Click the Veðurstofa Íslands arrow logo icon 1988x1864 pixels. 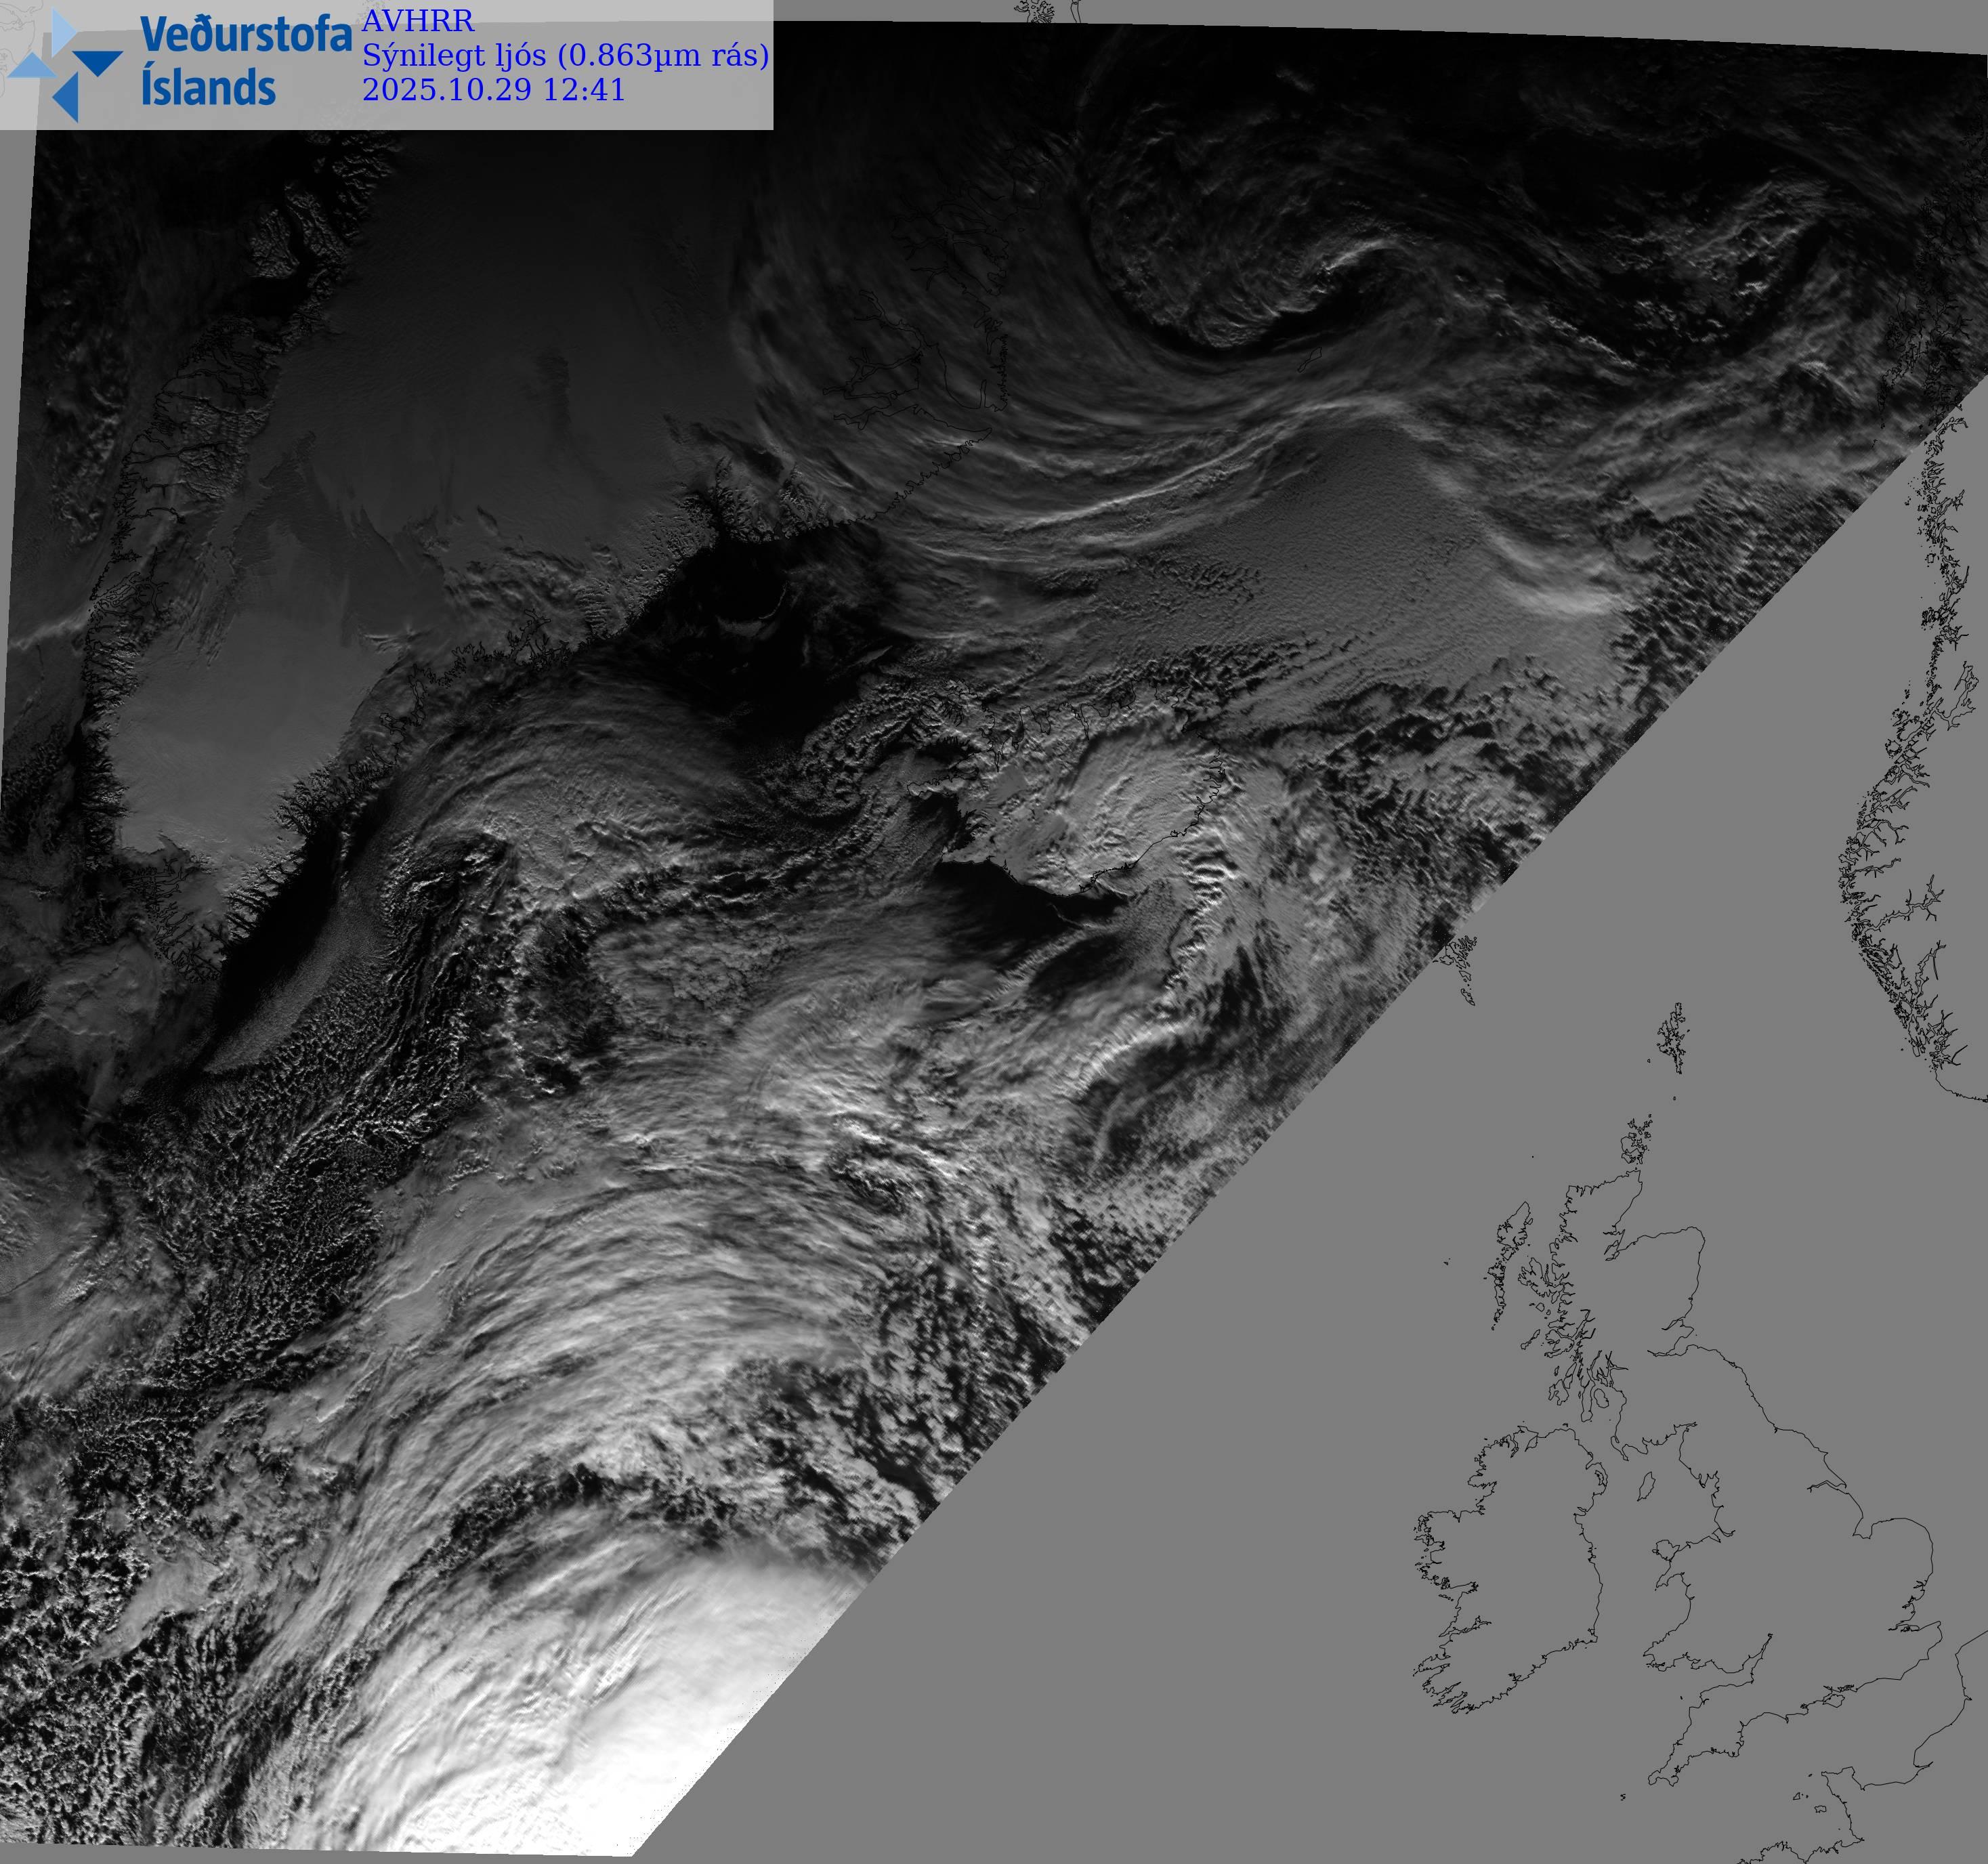(x=65, y=65)
